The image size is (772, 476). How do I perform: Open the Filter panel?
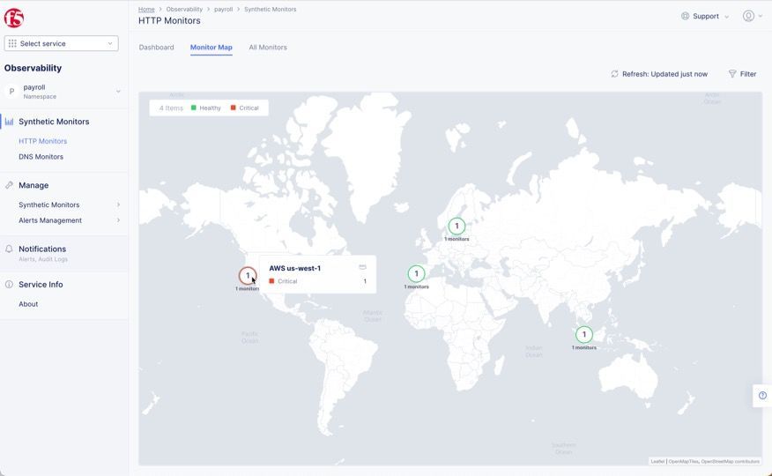coord(742,74)
